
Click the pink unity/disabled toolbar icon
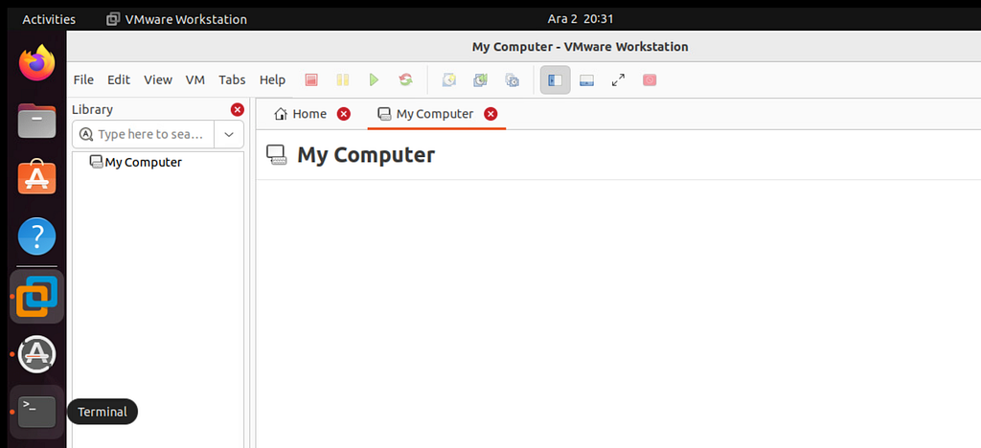click(650, 80)
